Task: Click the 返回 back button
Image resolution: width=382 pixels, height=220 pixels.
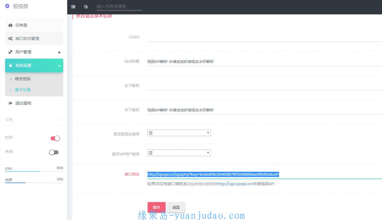Action: [x=176, y=207]
